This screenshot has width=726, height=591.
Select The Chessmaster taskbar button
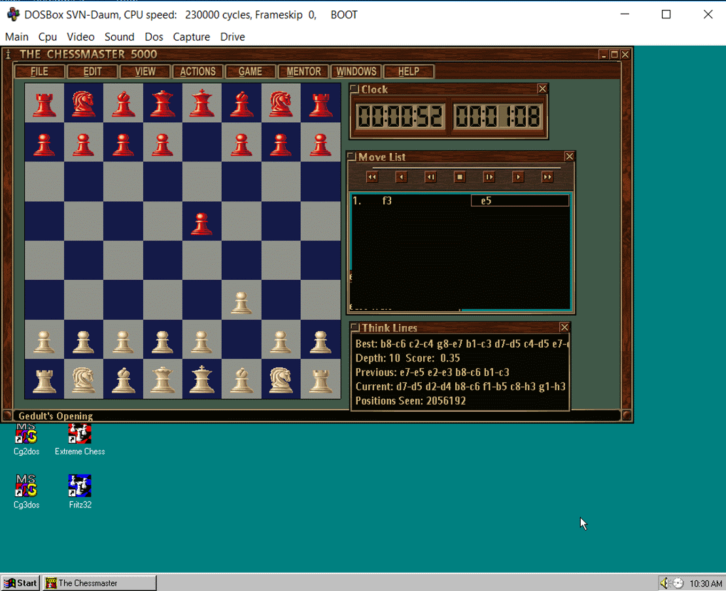99,583
